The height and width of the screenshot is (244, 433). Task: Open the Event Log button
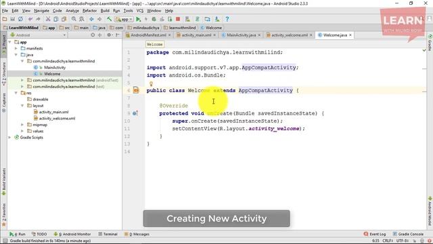[374, 234]
